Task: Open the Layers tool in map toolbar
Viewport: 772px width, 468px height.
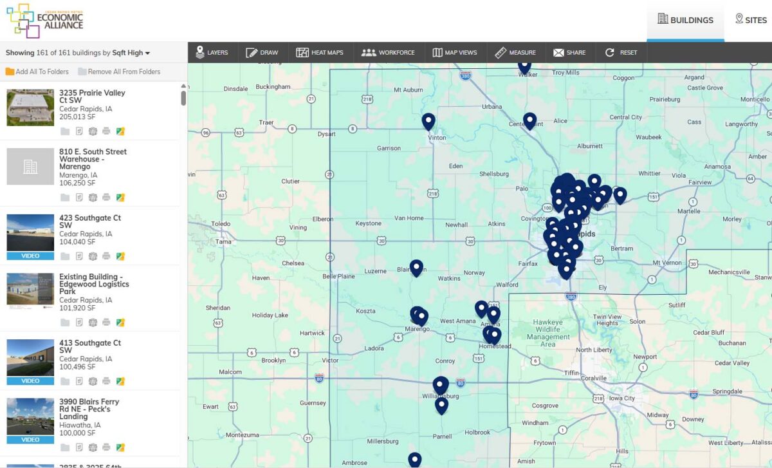Action: click(212, 52)
